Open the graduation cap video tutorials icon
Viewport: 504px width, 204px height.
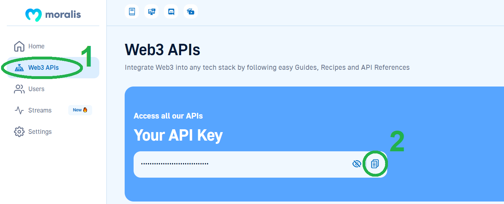pos(191,11)
